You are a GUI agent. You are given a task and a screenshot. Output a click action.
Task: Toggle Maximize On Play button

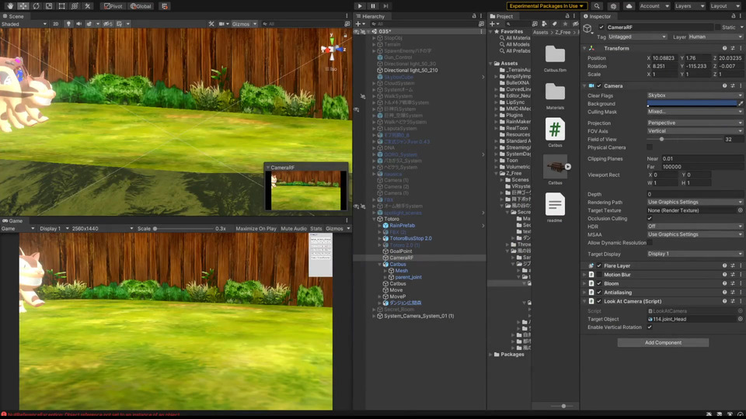(x=256, y=228)
